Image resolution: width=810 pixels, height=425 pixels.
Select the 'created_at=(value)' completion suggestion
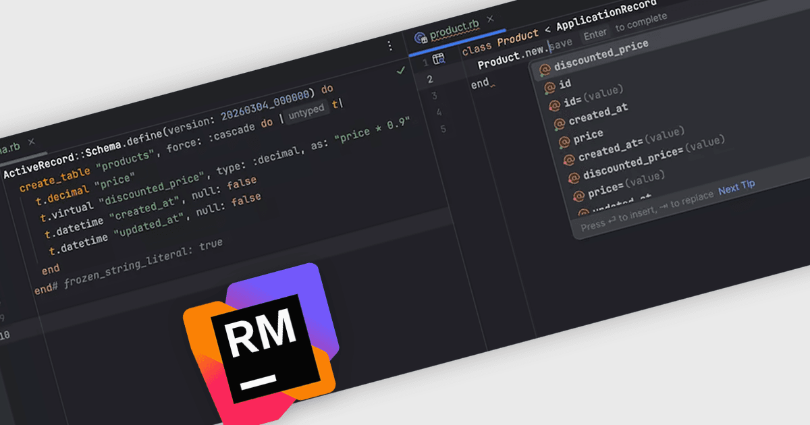[x=632, y=143]
